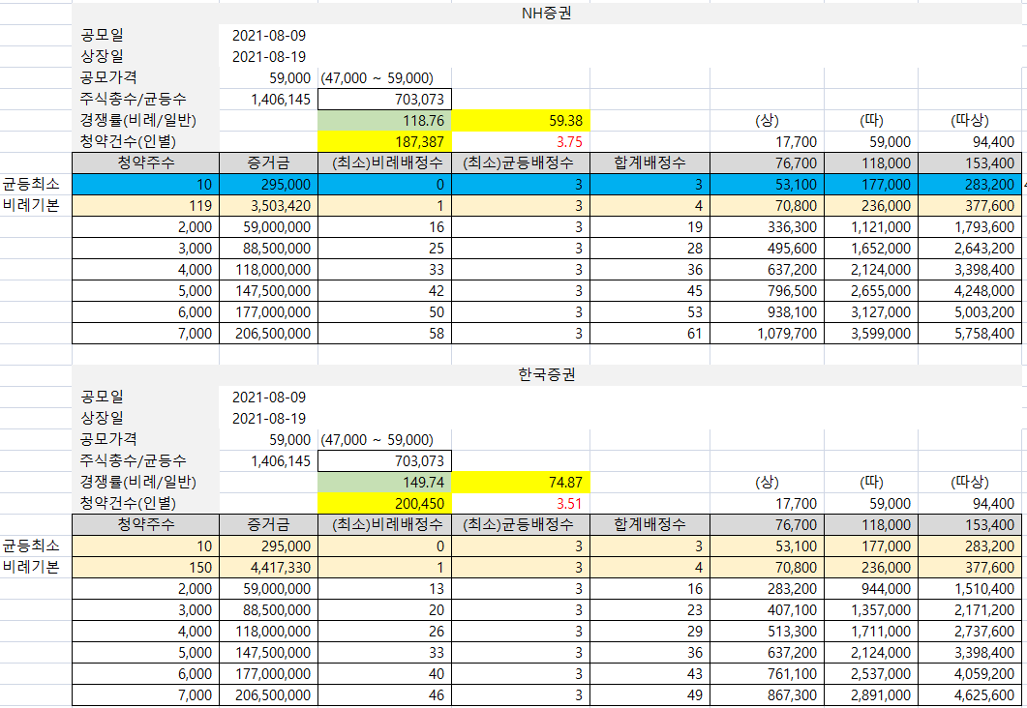This screenshot has height=708, width=1027.
Task: Select the 1,079,700 cell
Action: [x=767, y=334]
